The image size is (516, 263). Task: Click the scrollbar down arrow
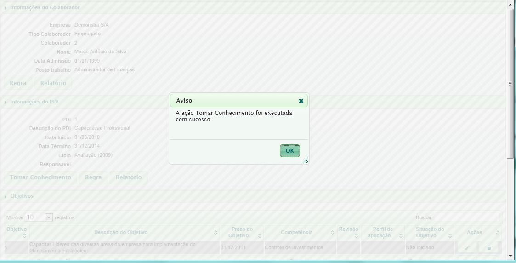[x=510, y=256]
